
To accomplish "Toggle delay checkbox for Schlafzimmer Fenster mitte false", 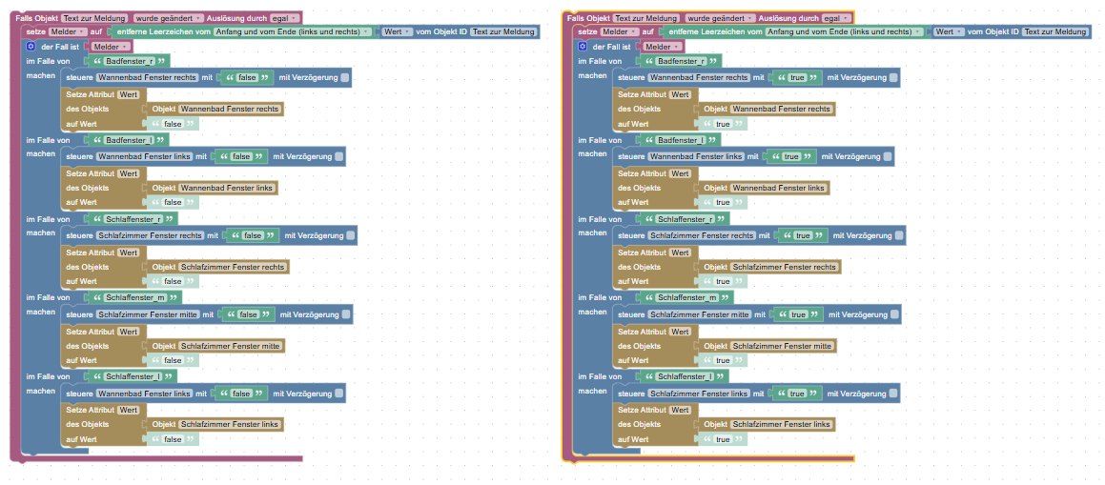I will 346,313.
